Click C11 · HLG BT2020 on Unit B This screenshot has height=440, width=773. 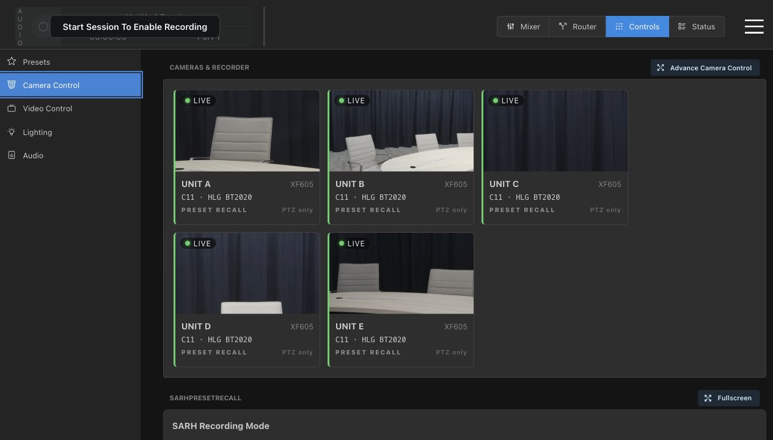371,197
